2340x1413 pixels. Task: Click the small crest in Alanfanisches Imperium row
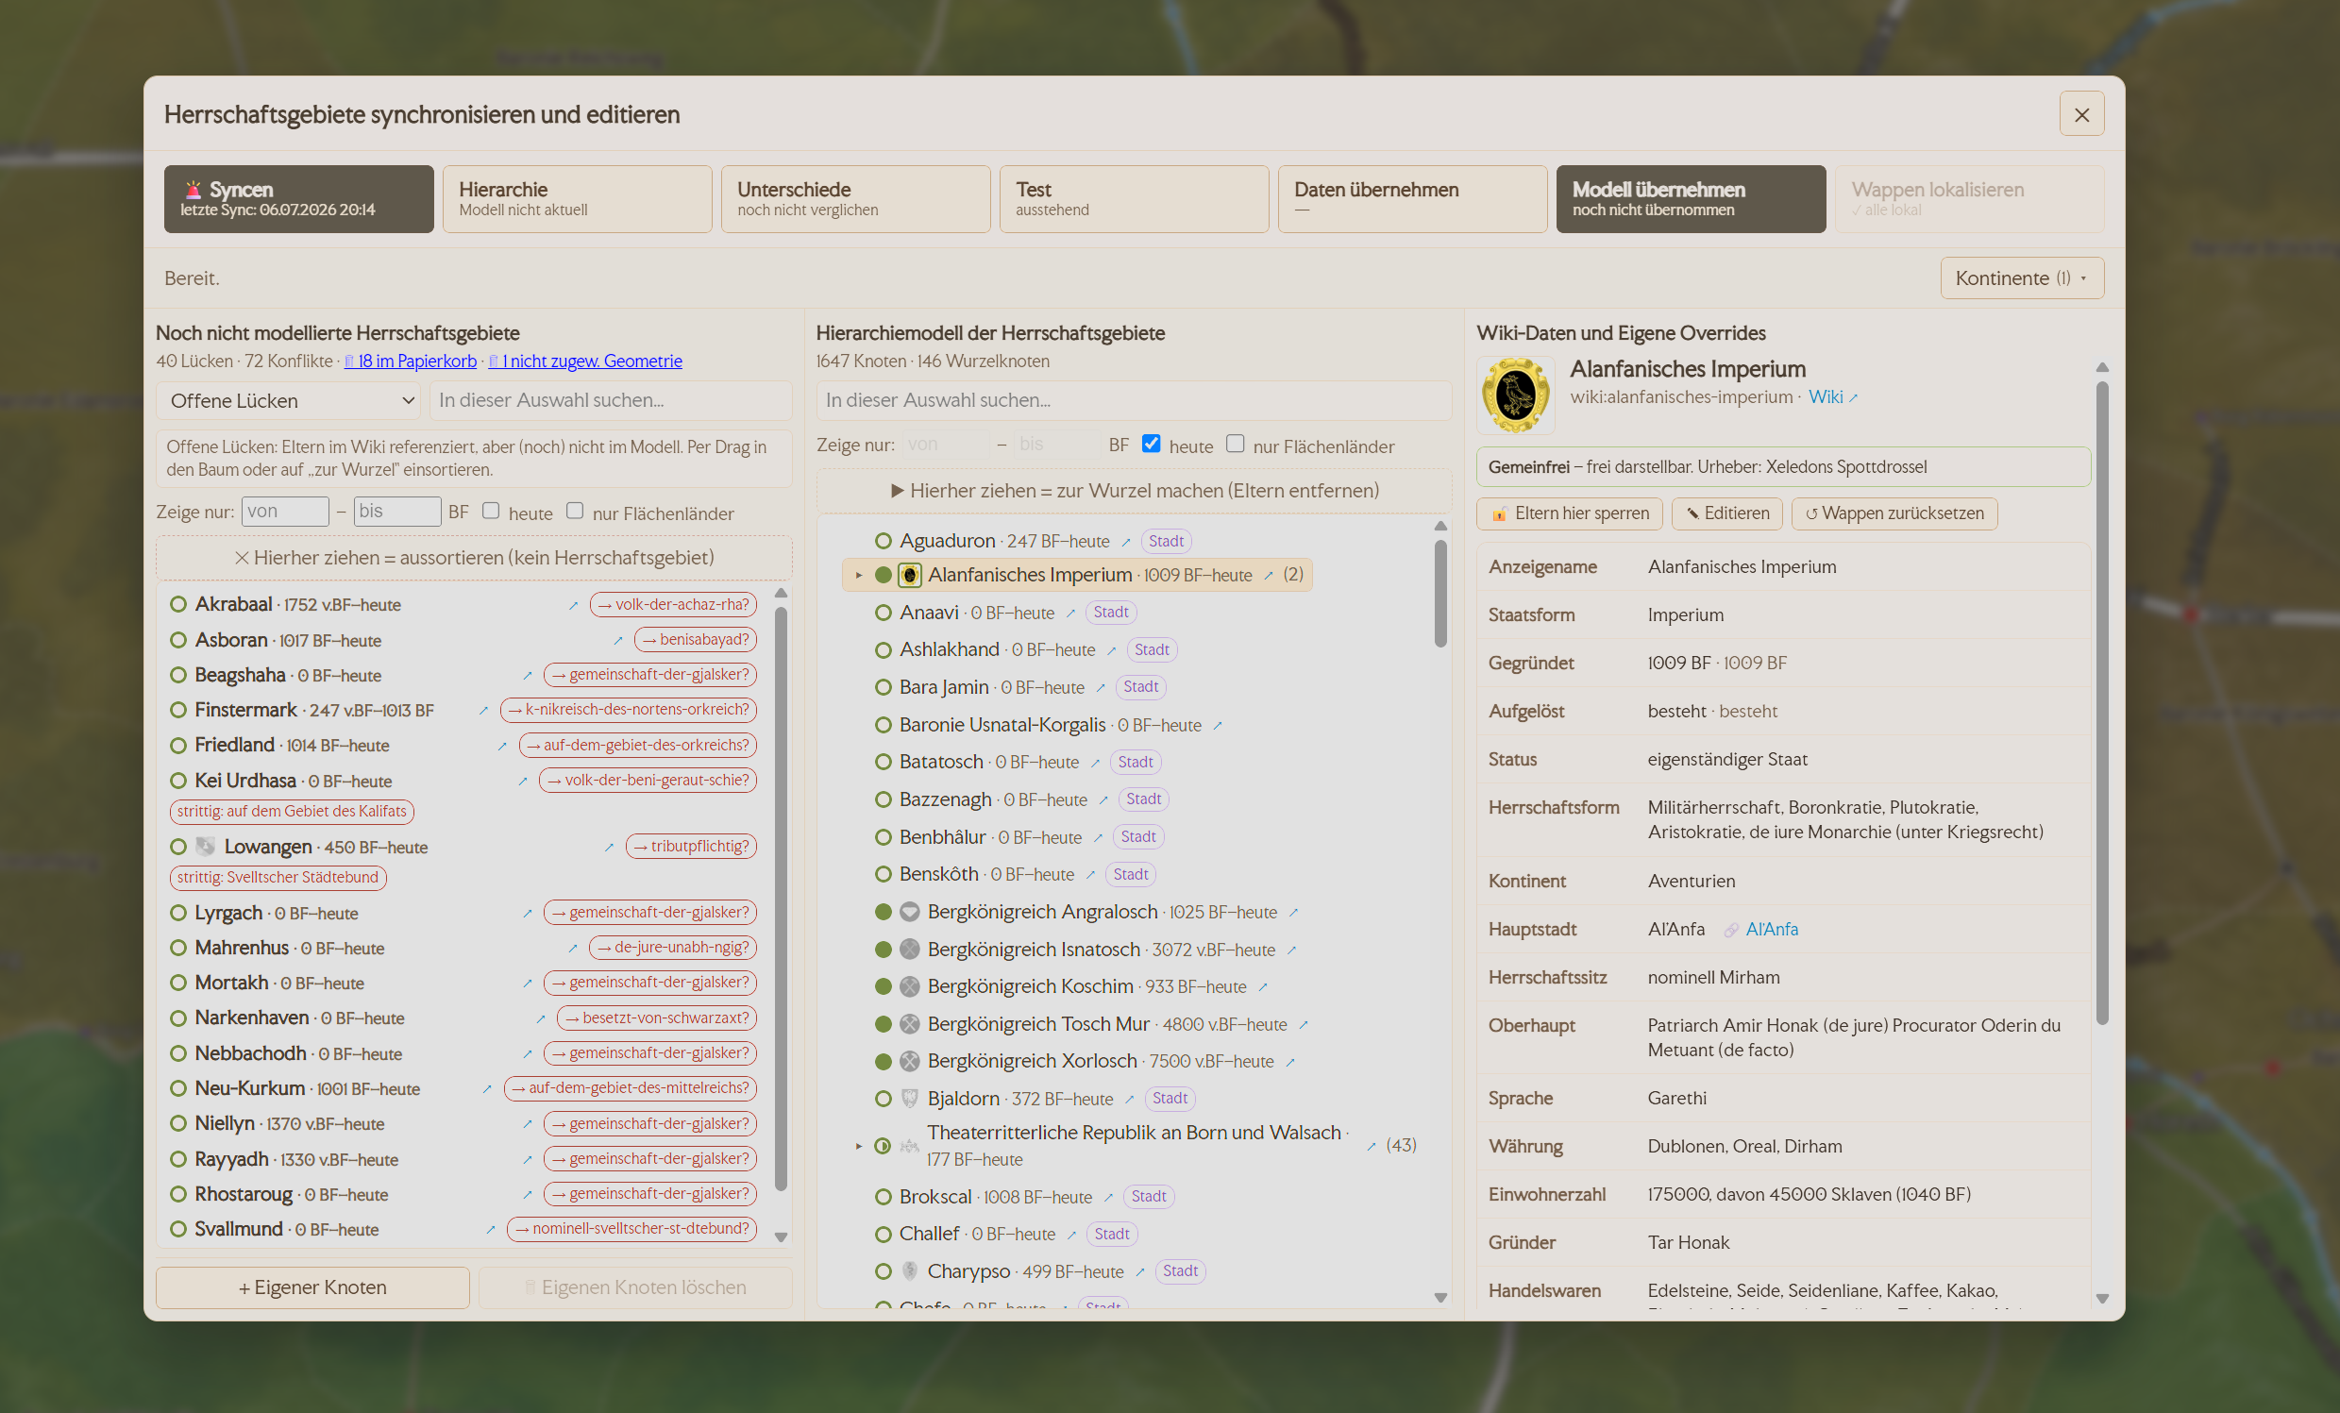click(x=910, y=575)
